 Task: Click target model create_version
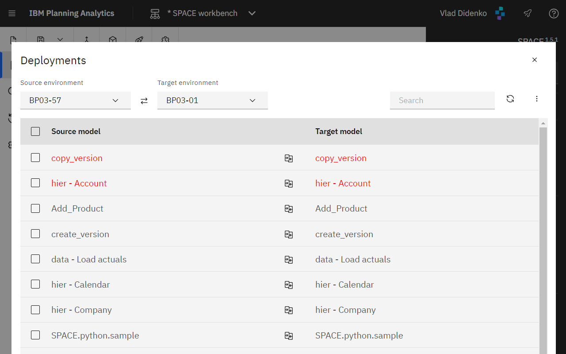click(x=344, y=234)
